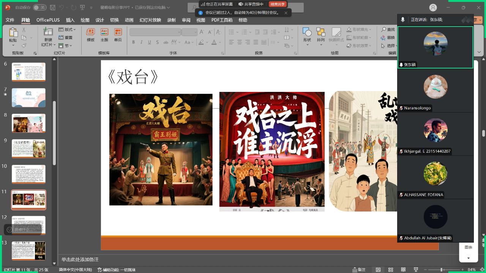Click the Undo arrow icon

pos(62,8)
